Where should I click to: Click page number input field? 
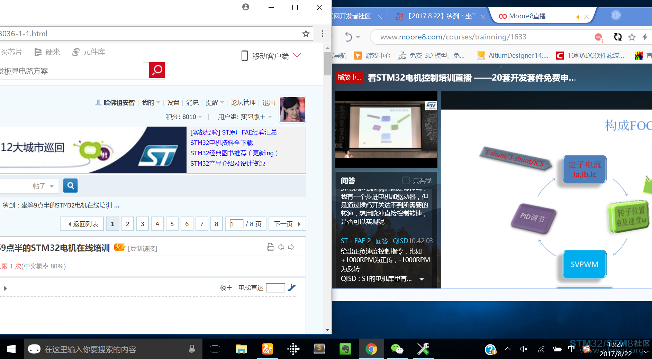coord(236,224)
